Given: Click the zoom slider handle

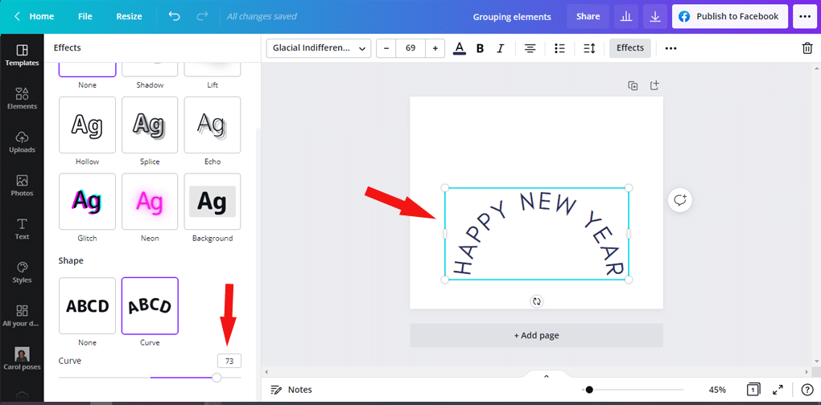Looking at the screenshot, I should (589, 389).
